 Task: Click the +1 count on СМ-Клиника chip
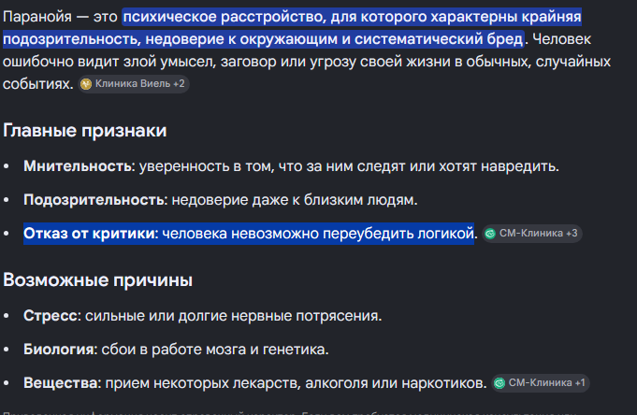(580, 383)
